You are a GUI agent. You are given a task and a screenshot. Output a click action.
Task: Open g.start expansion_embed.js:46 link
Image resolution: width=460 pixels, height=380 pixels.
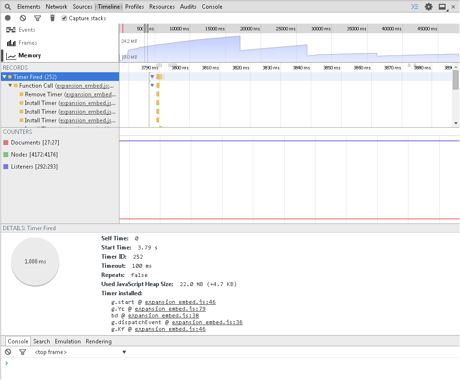click(x=180, y=302)
